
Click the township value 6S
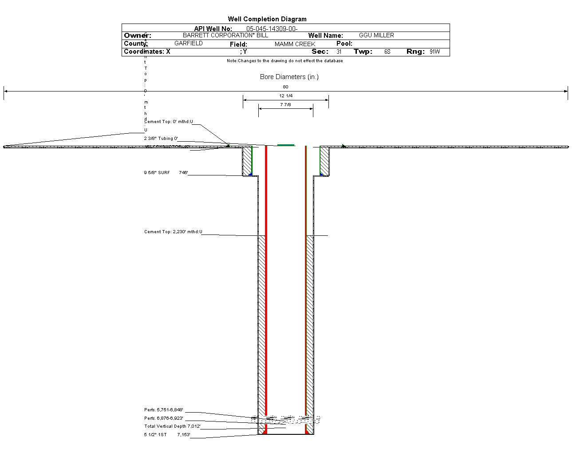387,52
